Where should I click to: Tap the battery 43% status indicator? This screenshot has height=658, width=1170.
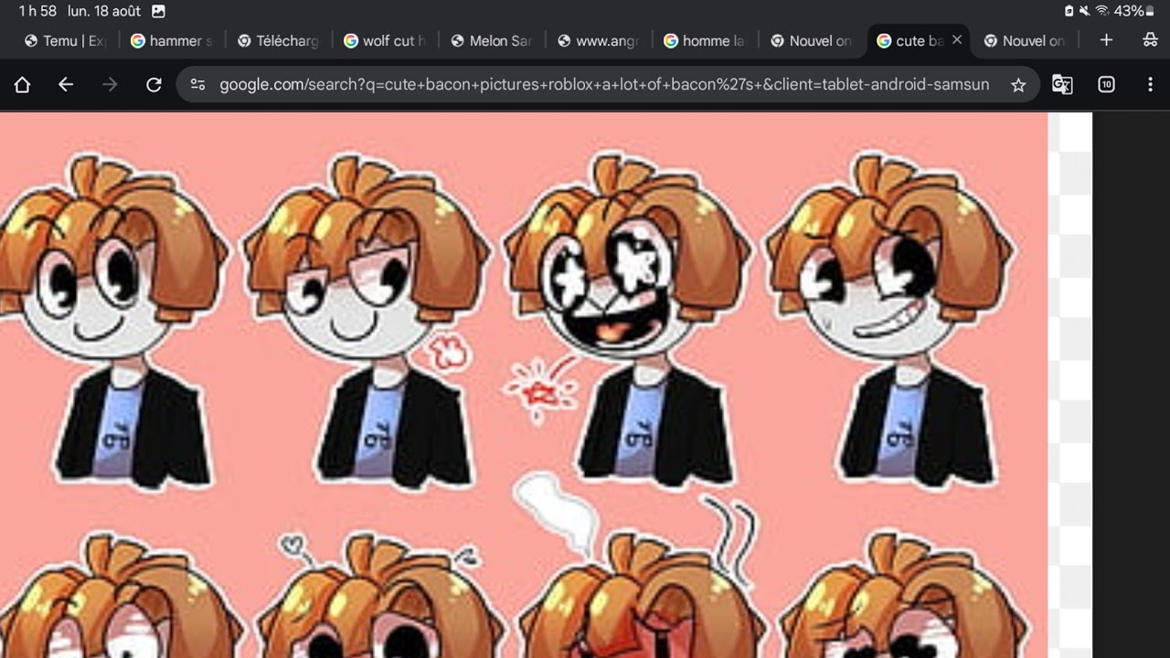[x=1133, y=11]
